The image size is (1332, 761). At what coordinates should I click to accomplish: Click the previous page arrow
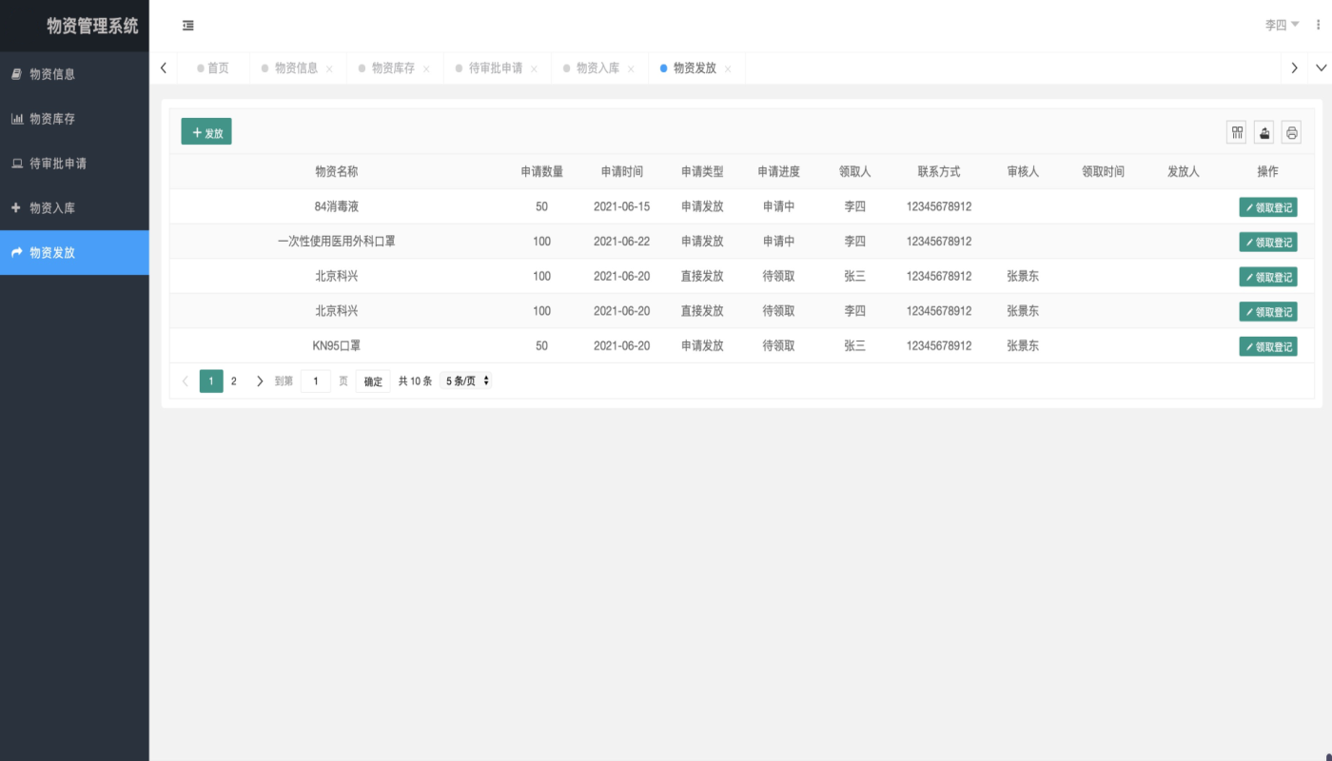186,381
